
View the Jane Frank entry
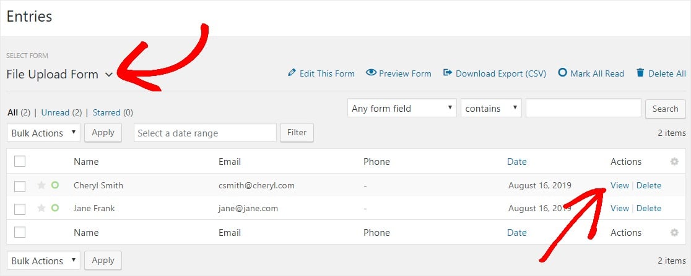point(620,208)
